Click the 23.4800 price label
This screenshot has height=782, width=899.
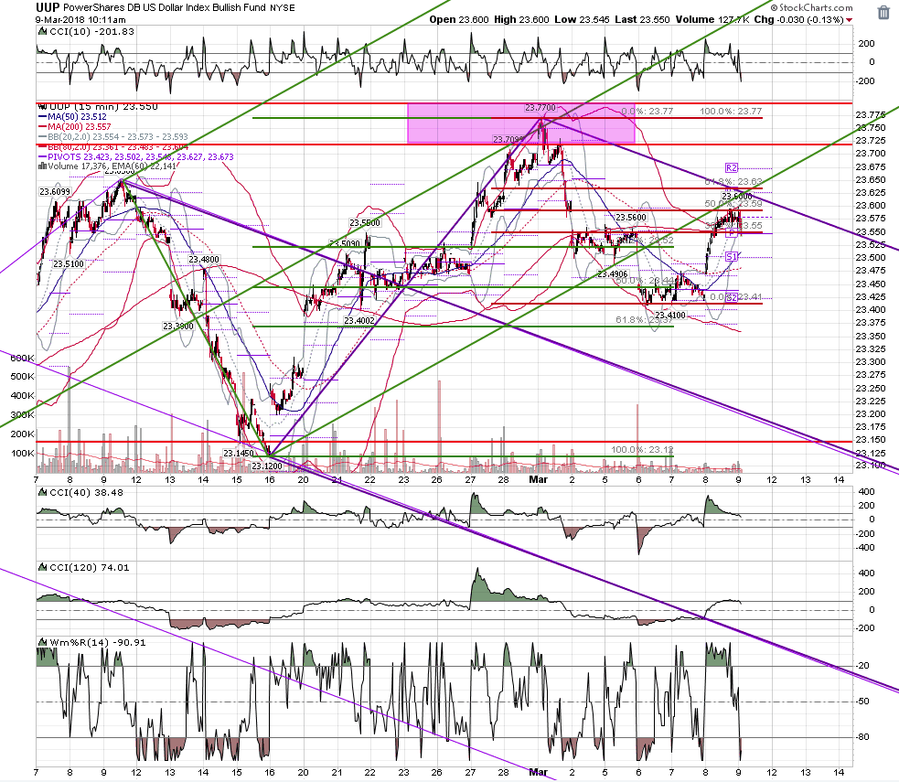tap(204, 260)
